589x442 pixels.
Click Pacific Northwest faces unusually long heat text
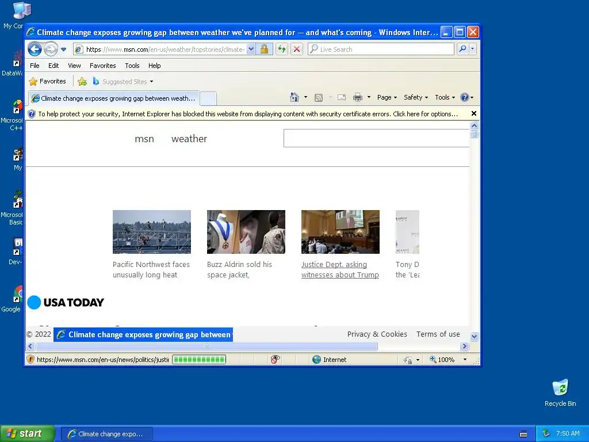tap(151, 269)
